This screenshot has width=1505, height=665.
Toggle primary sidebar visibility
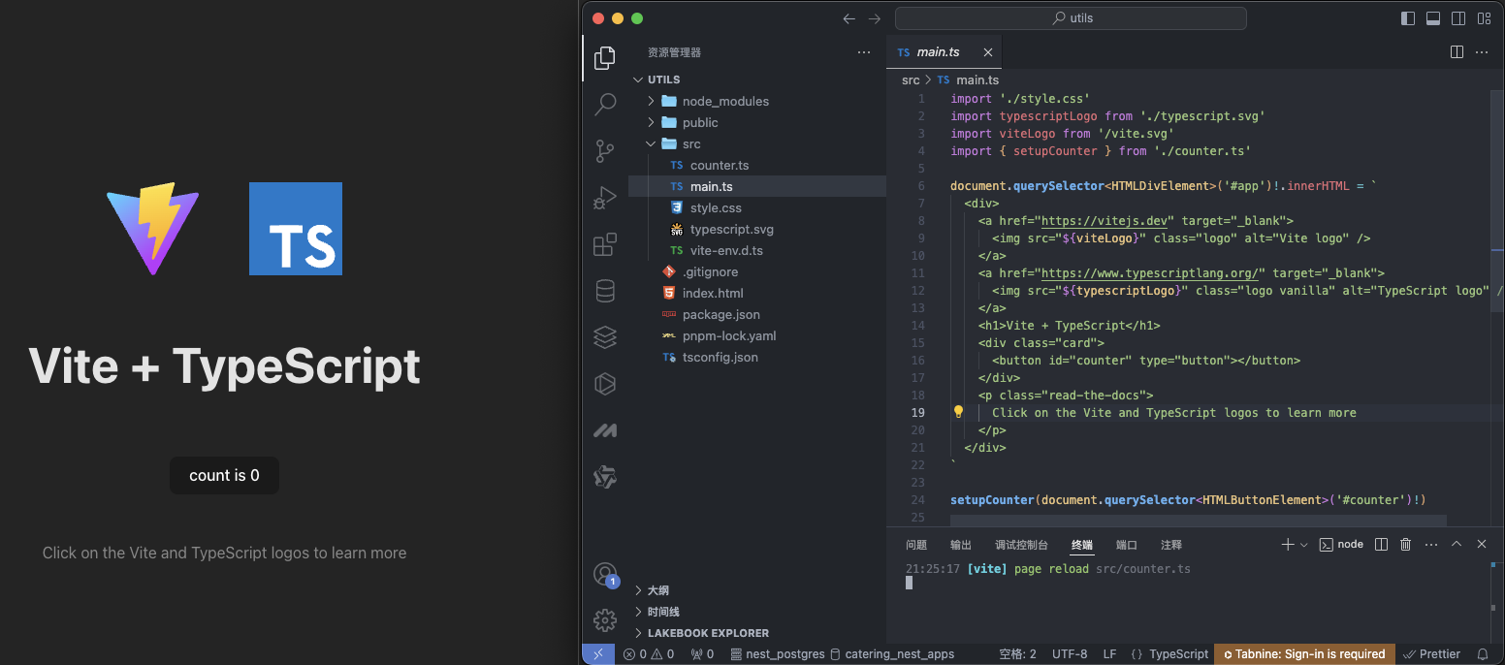pos(1408,18)
